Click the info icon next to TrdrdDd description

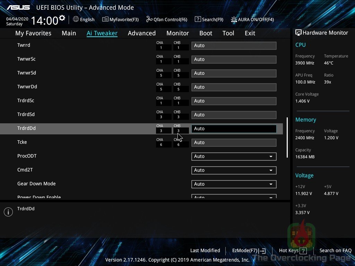click(x=8, y=212)
